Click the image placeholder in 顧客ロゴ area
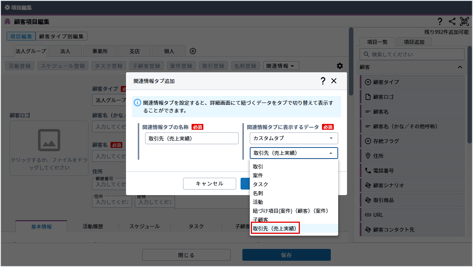This screenshot has height=267, width=473. point(49,141)
